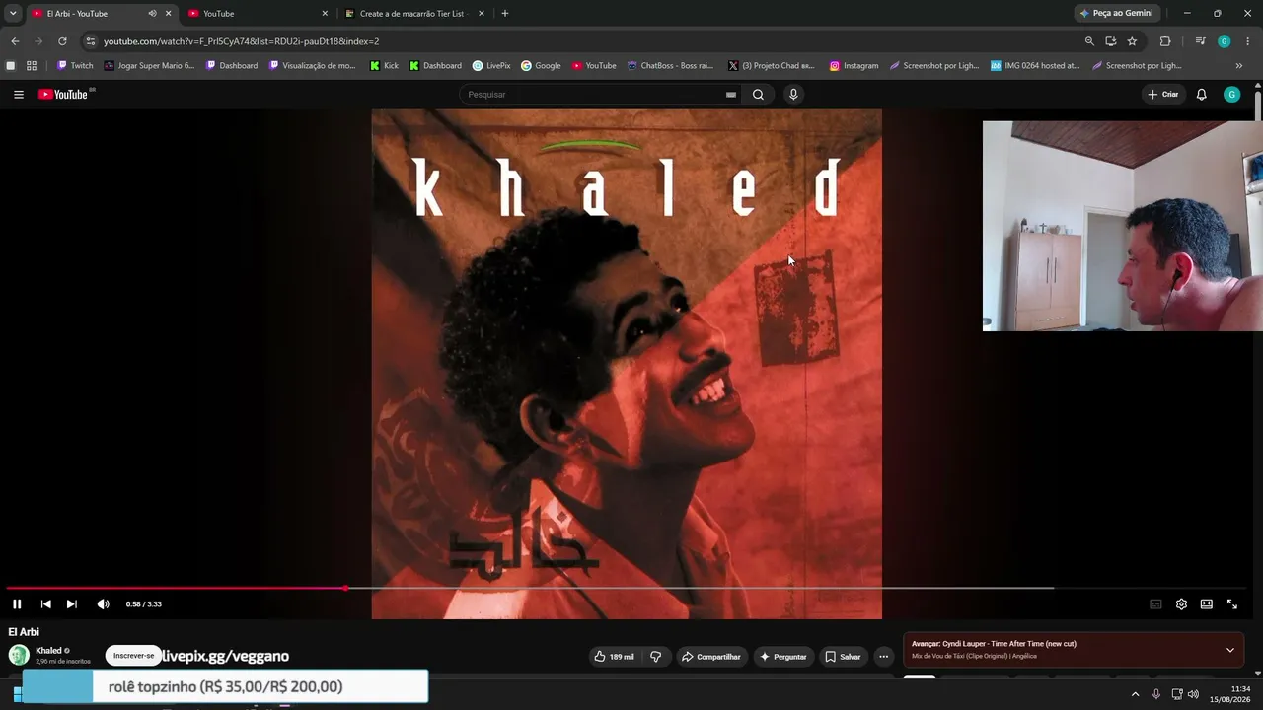The image size is (1263, 710).
Task: Open the Twitch bookmark
Action: 75,66
